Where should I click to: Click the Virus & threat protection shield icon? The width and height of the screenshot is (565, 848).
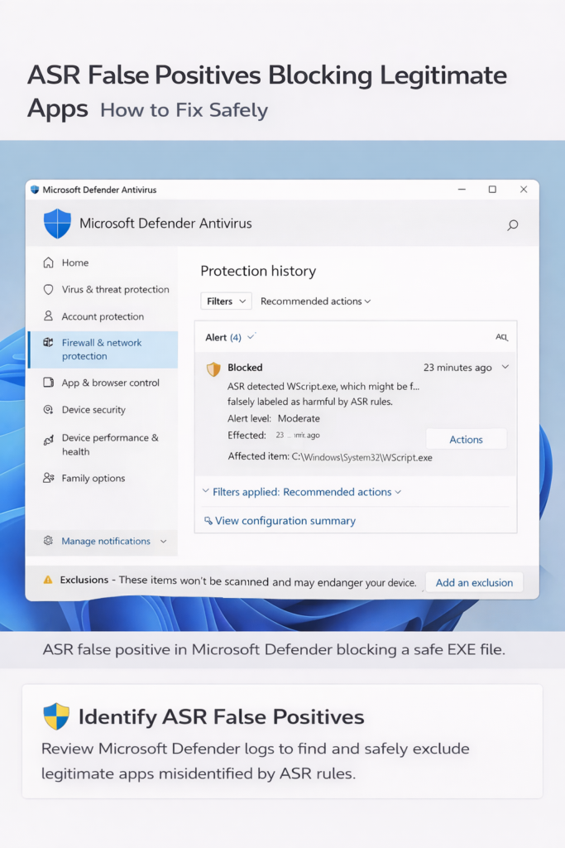pos(49,289)
